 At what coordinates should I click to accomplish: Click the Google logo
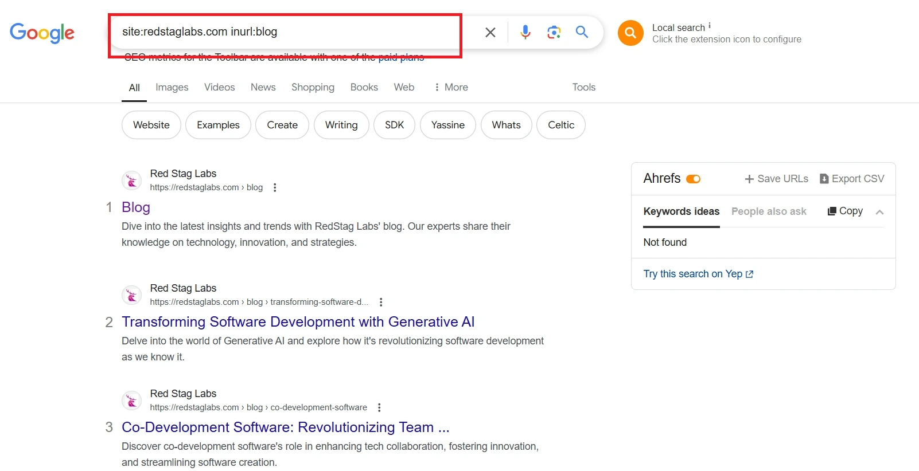42,33
